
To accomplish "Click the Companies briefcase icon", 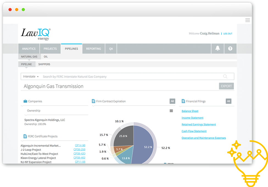I will (25, 101).
